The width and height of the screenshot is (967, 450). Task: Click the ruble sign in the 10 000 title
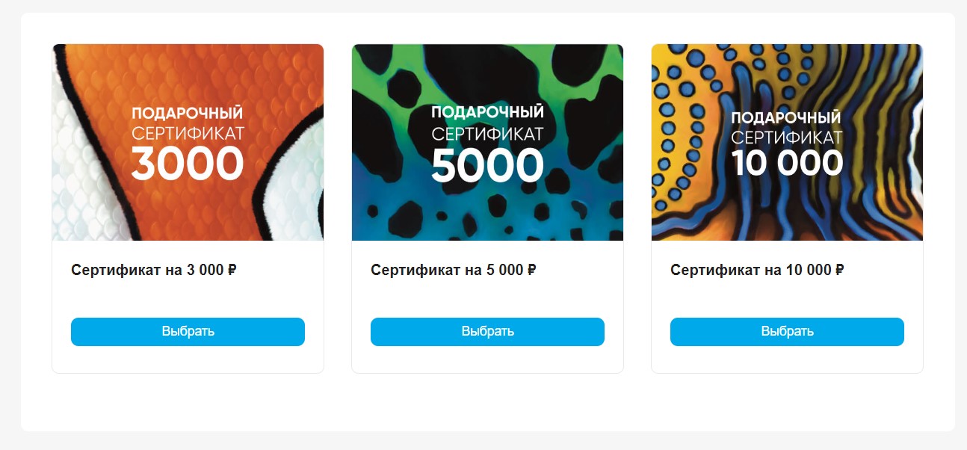pos(840,270)
